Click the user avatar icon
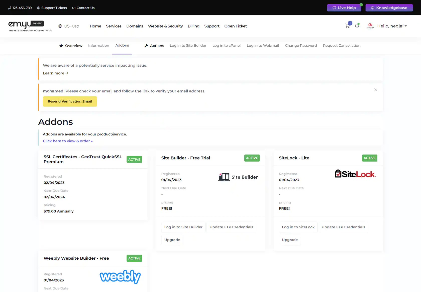 370,26
